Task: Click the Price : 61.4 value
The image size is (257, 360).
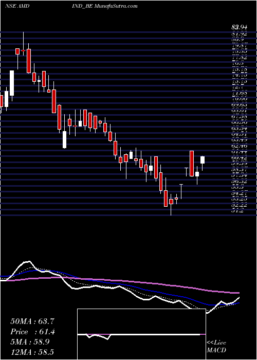Action: click(32, 332)
